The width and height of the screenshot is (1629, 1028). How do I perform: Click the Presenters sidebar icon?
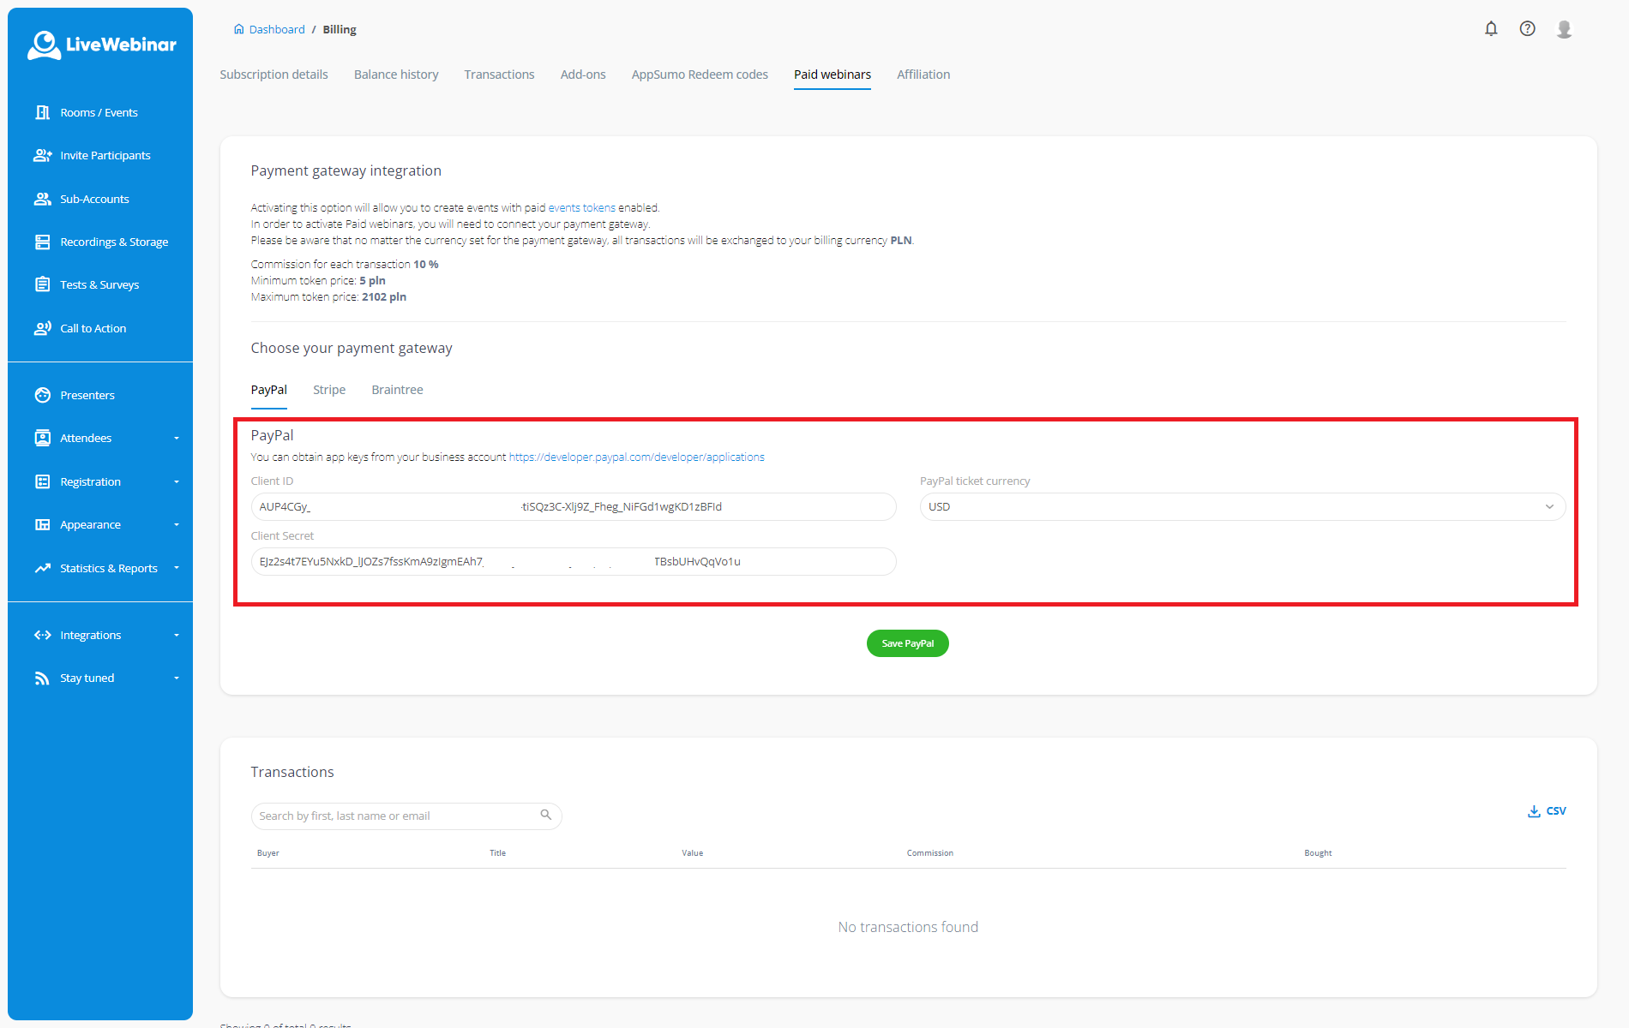point(42,395)
